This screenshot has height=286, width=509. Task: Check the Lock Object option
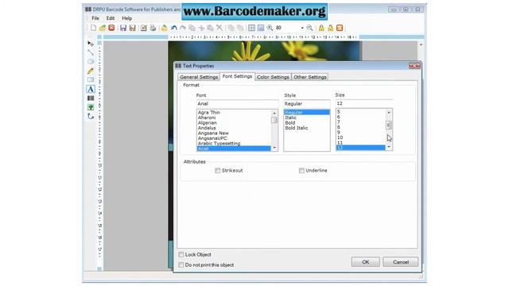[x=181, y=254]
